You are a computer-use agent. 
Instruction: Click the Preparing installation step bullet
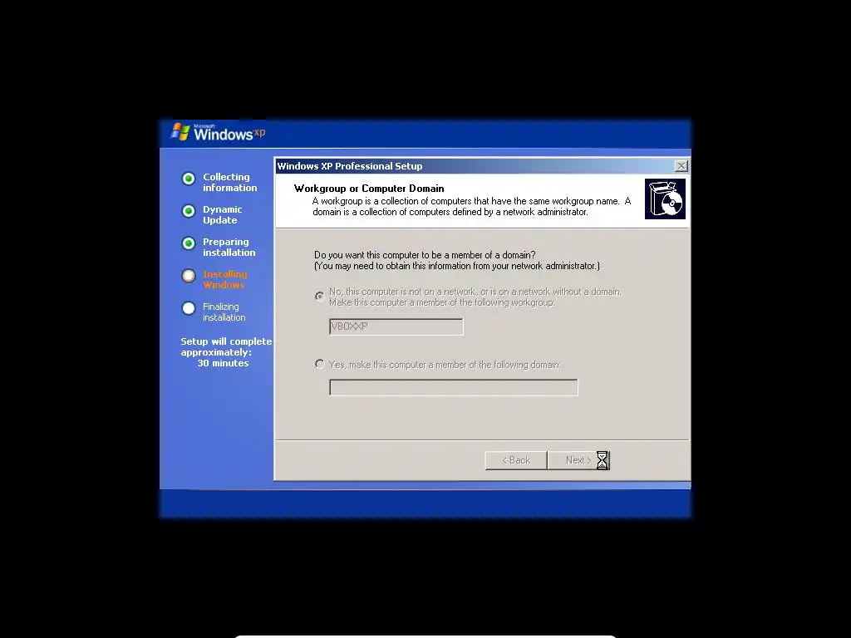pos(189,243)
